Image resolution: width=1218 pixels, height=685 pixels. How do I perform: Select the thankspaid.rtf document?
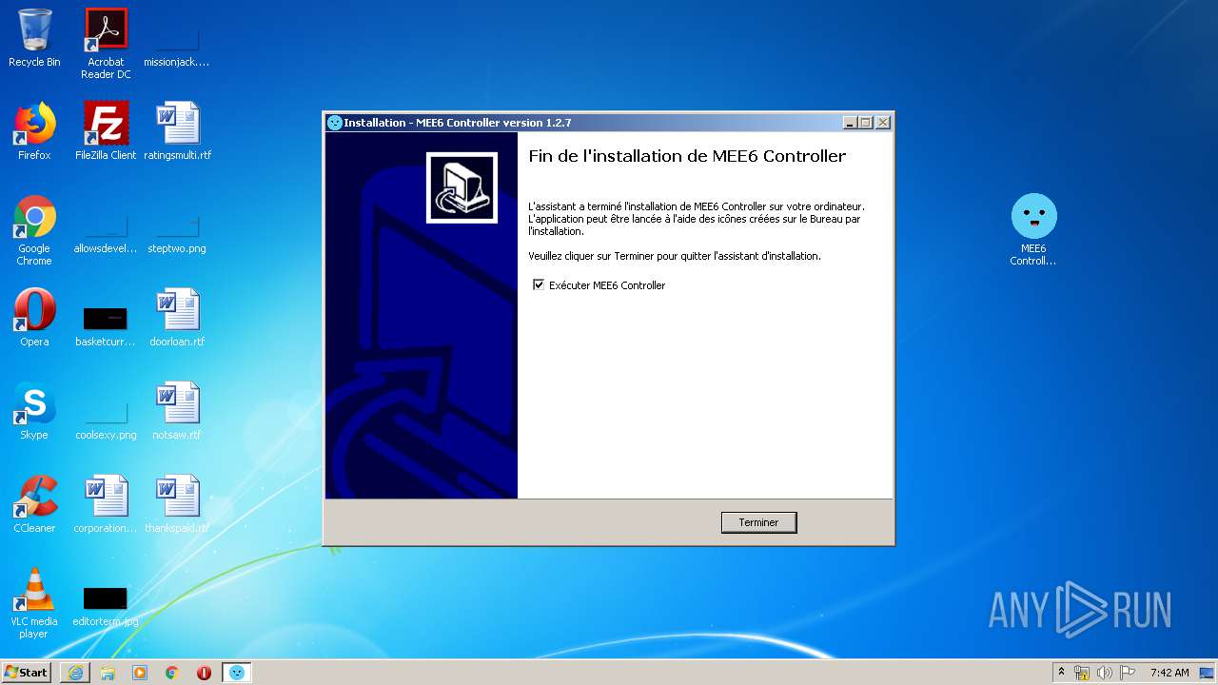[177, 504]
